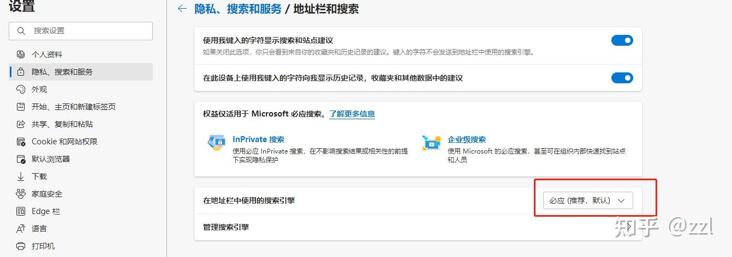The image size is (732, 257).
Task: Click the 了解更多信息 link
Action: tap(352, 114)
